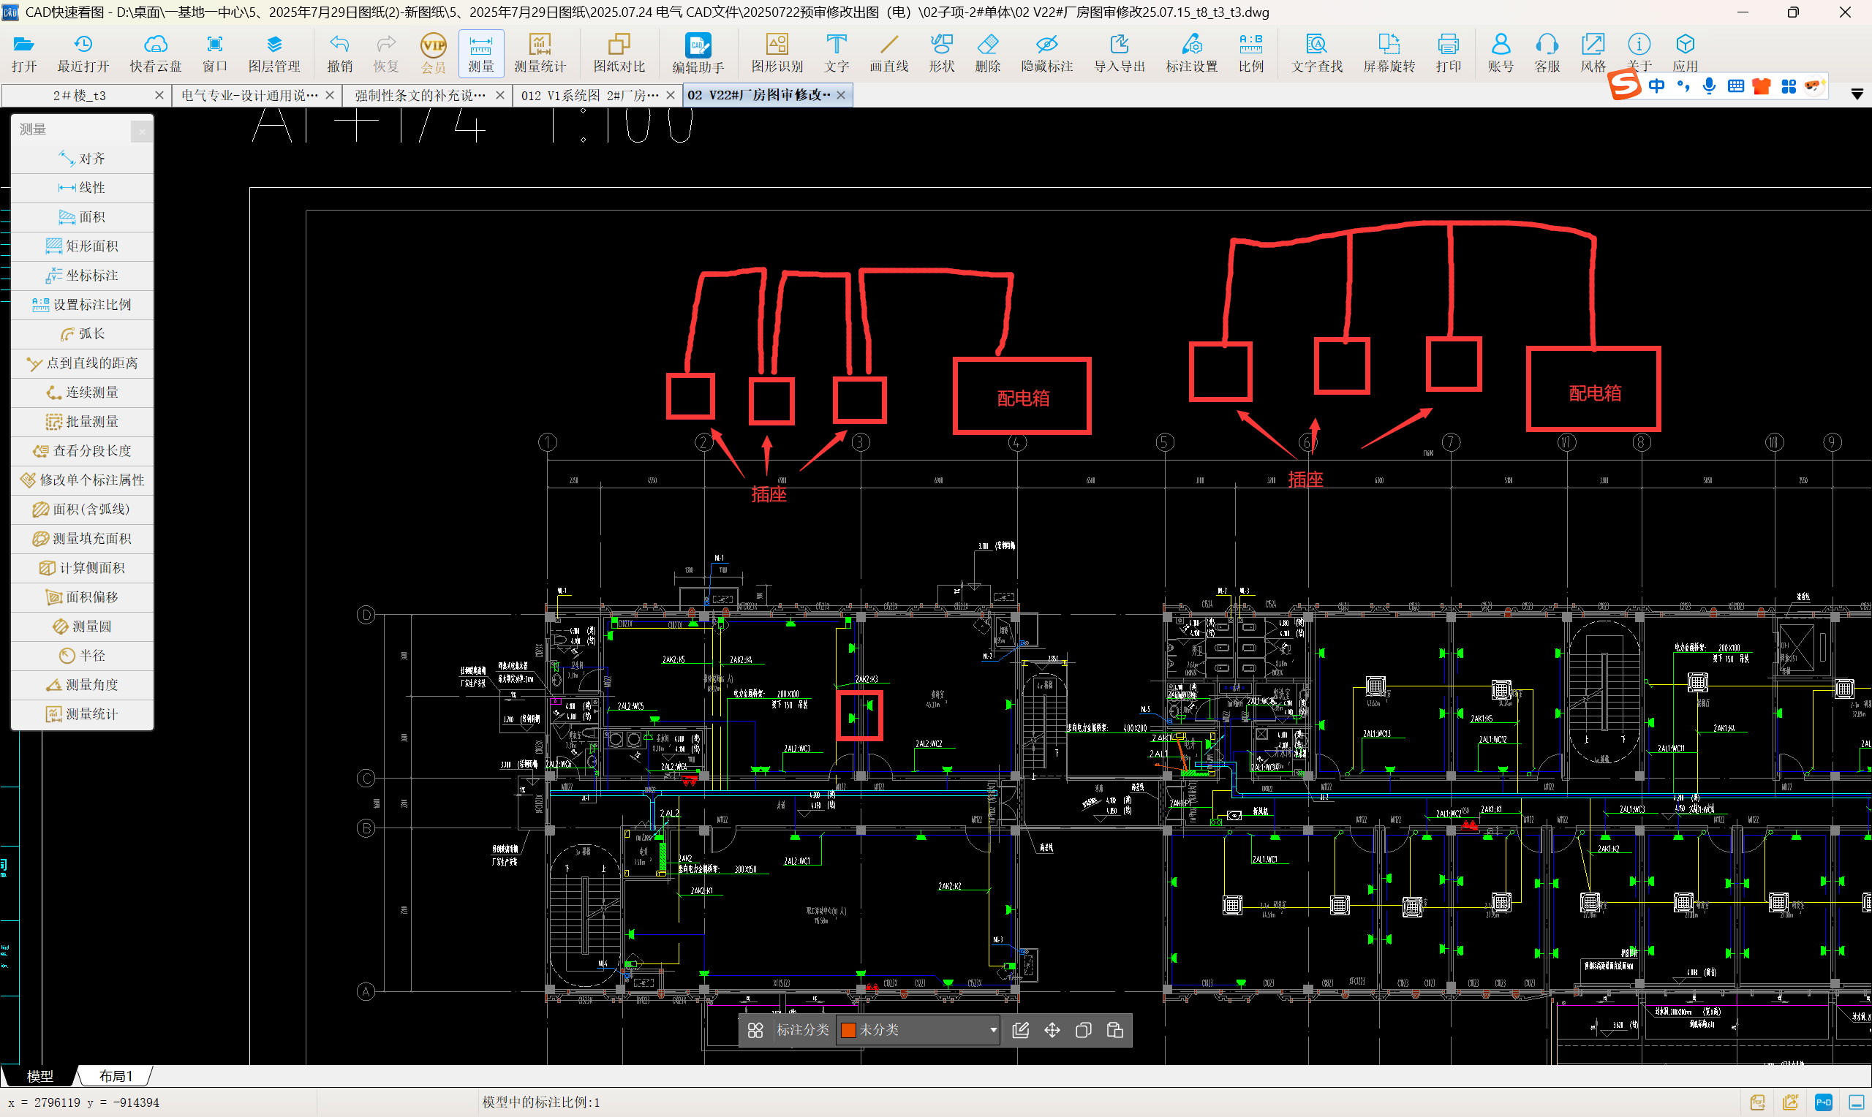Choose 面积 area measurement
The width and height of the screenshot is (1872, 1117).
(82, 218)
